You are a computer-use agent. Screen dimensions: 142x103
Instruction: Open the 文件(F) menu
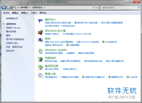tap(6, 13)
